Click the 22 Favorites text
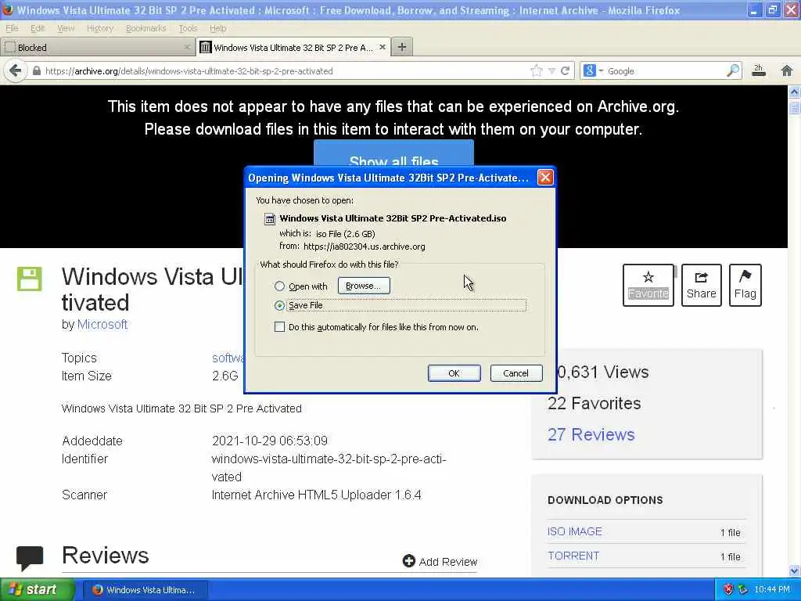801x601 pixels. pos(594,403)
